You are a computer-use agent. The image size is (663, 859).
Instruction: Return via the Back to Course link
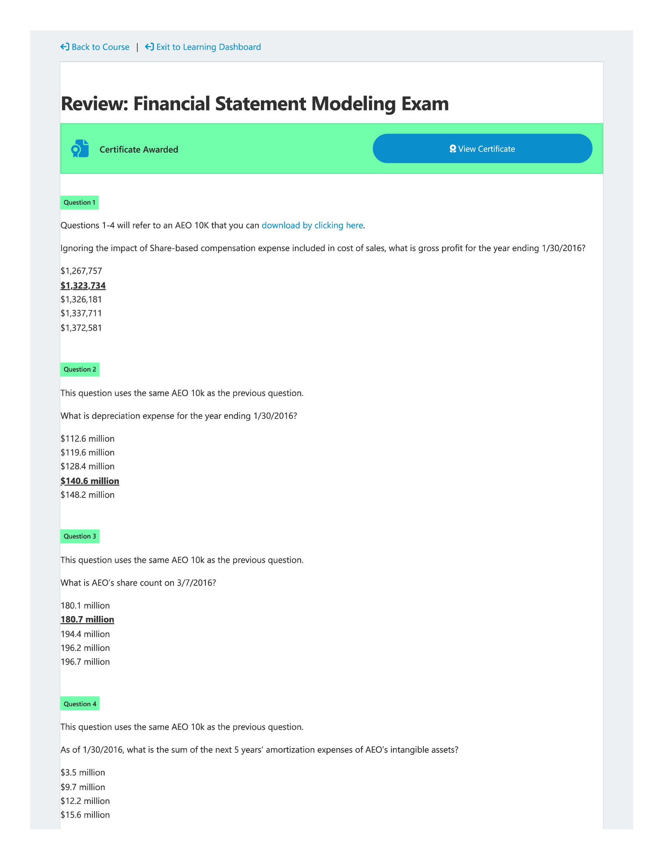click(100, 47)
